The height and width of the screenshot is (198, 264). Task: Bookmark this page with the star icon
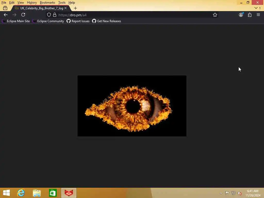click(215, 15)
